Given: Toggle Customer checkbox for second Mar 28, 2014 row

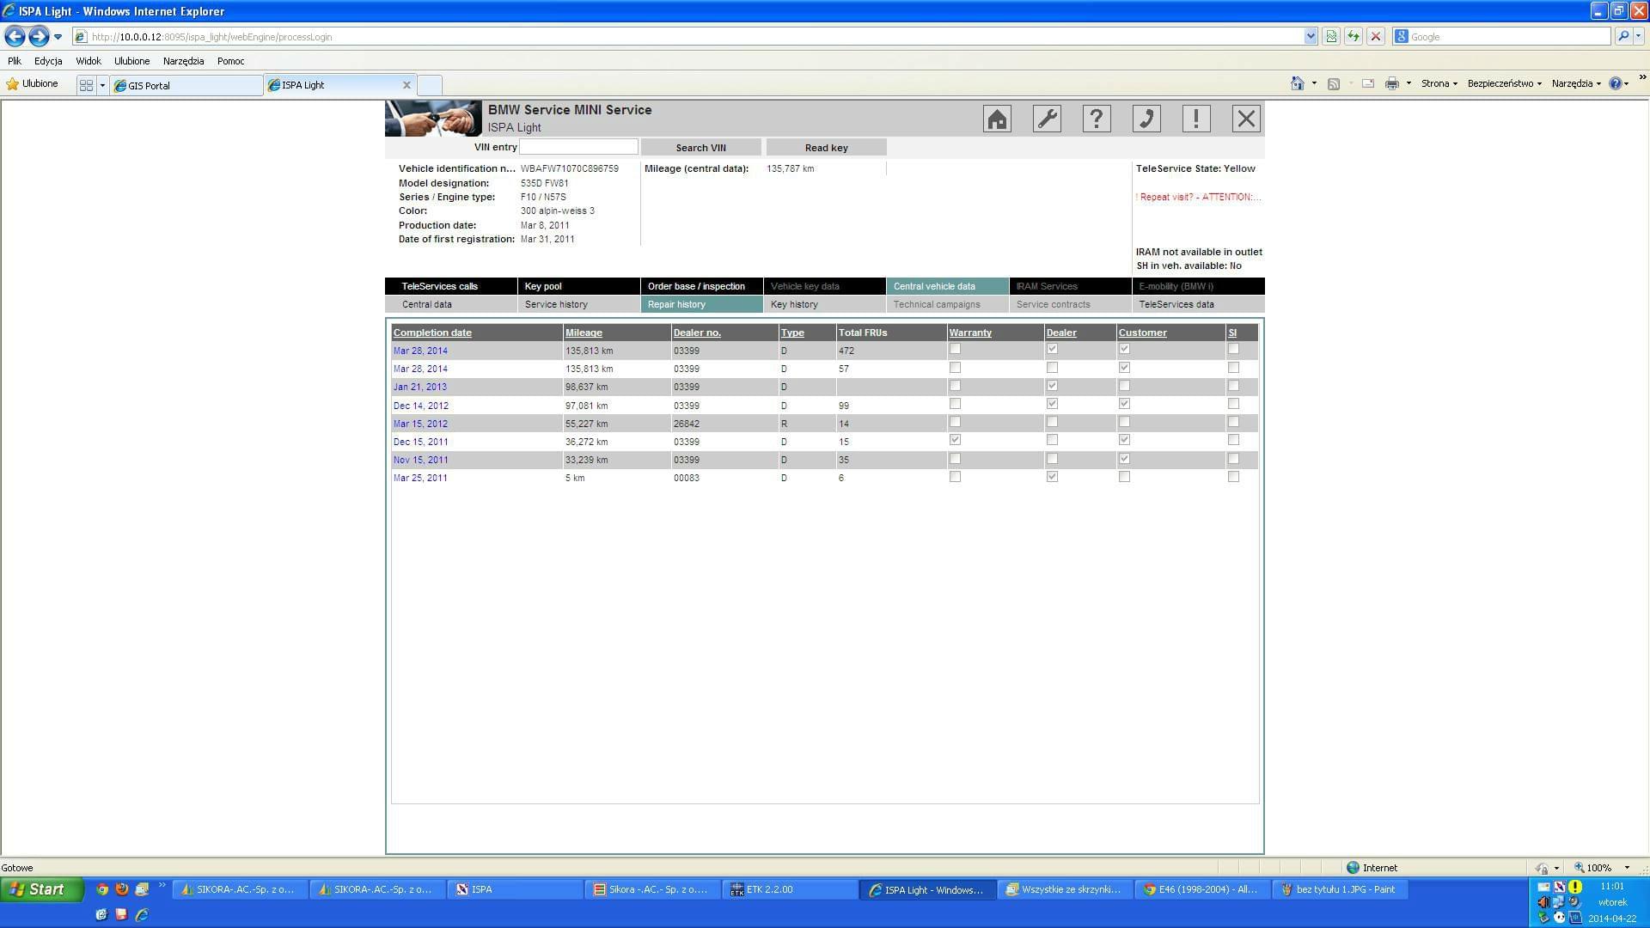Looking at the screenshot, I should tap(1124, 367).
